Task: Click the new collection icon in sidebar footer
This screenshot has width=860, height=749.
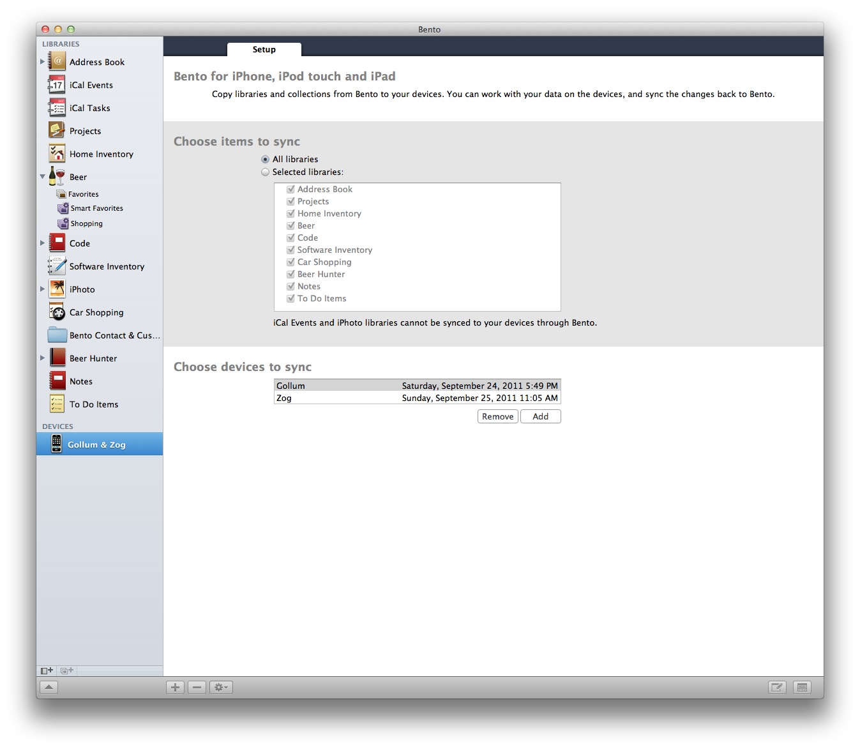Action: pyautogui.click(x=67, y=670)
